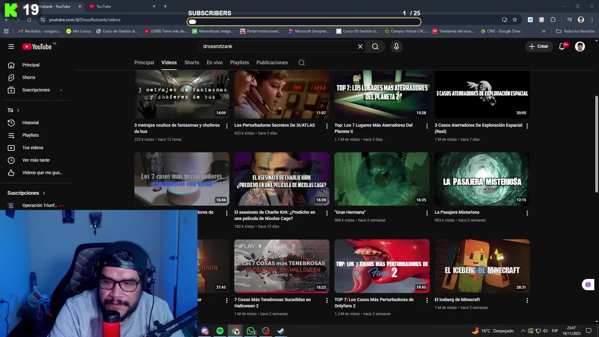Open options for 'La Pasajera Misteriosa' video
This screenshot has width=599, height=337.
527,213
